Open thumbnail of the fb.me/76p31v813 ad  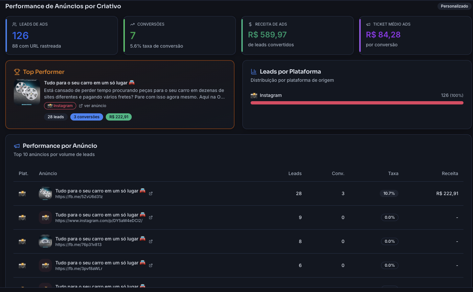(45, 241)
